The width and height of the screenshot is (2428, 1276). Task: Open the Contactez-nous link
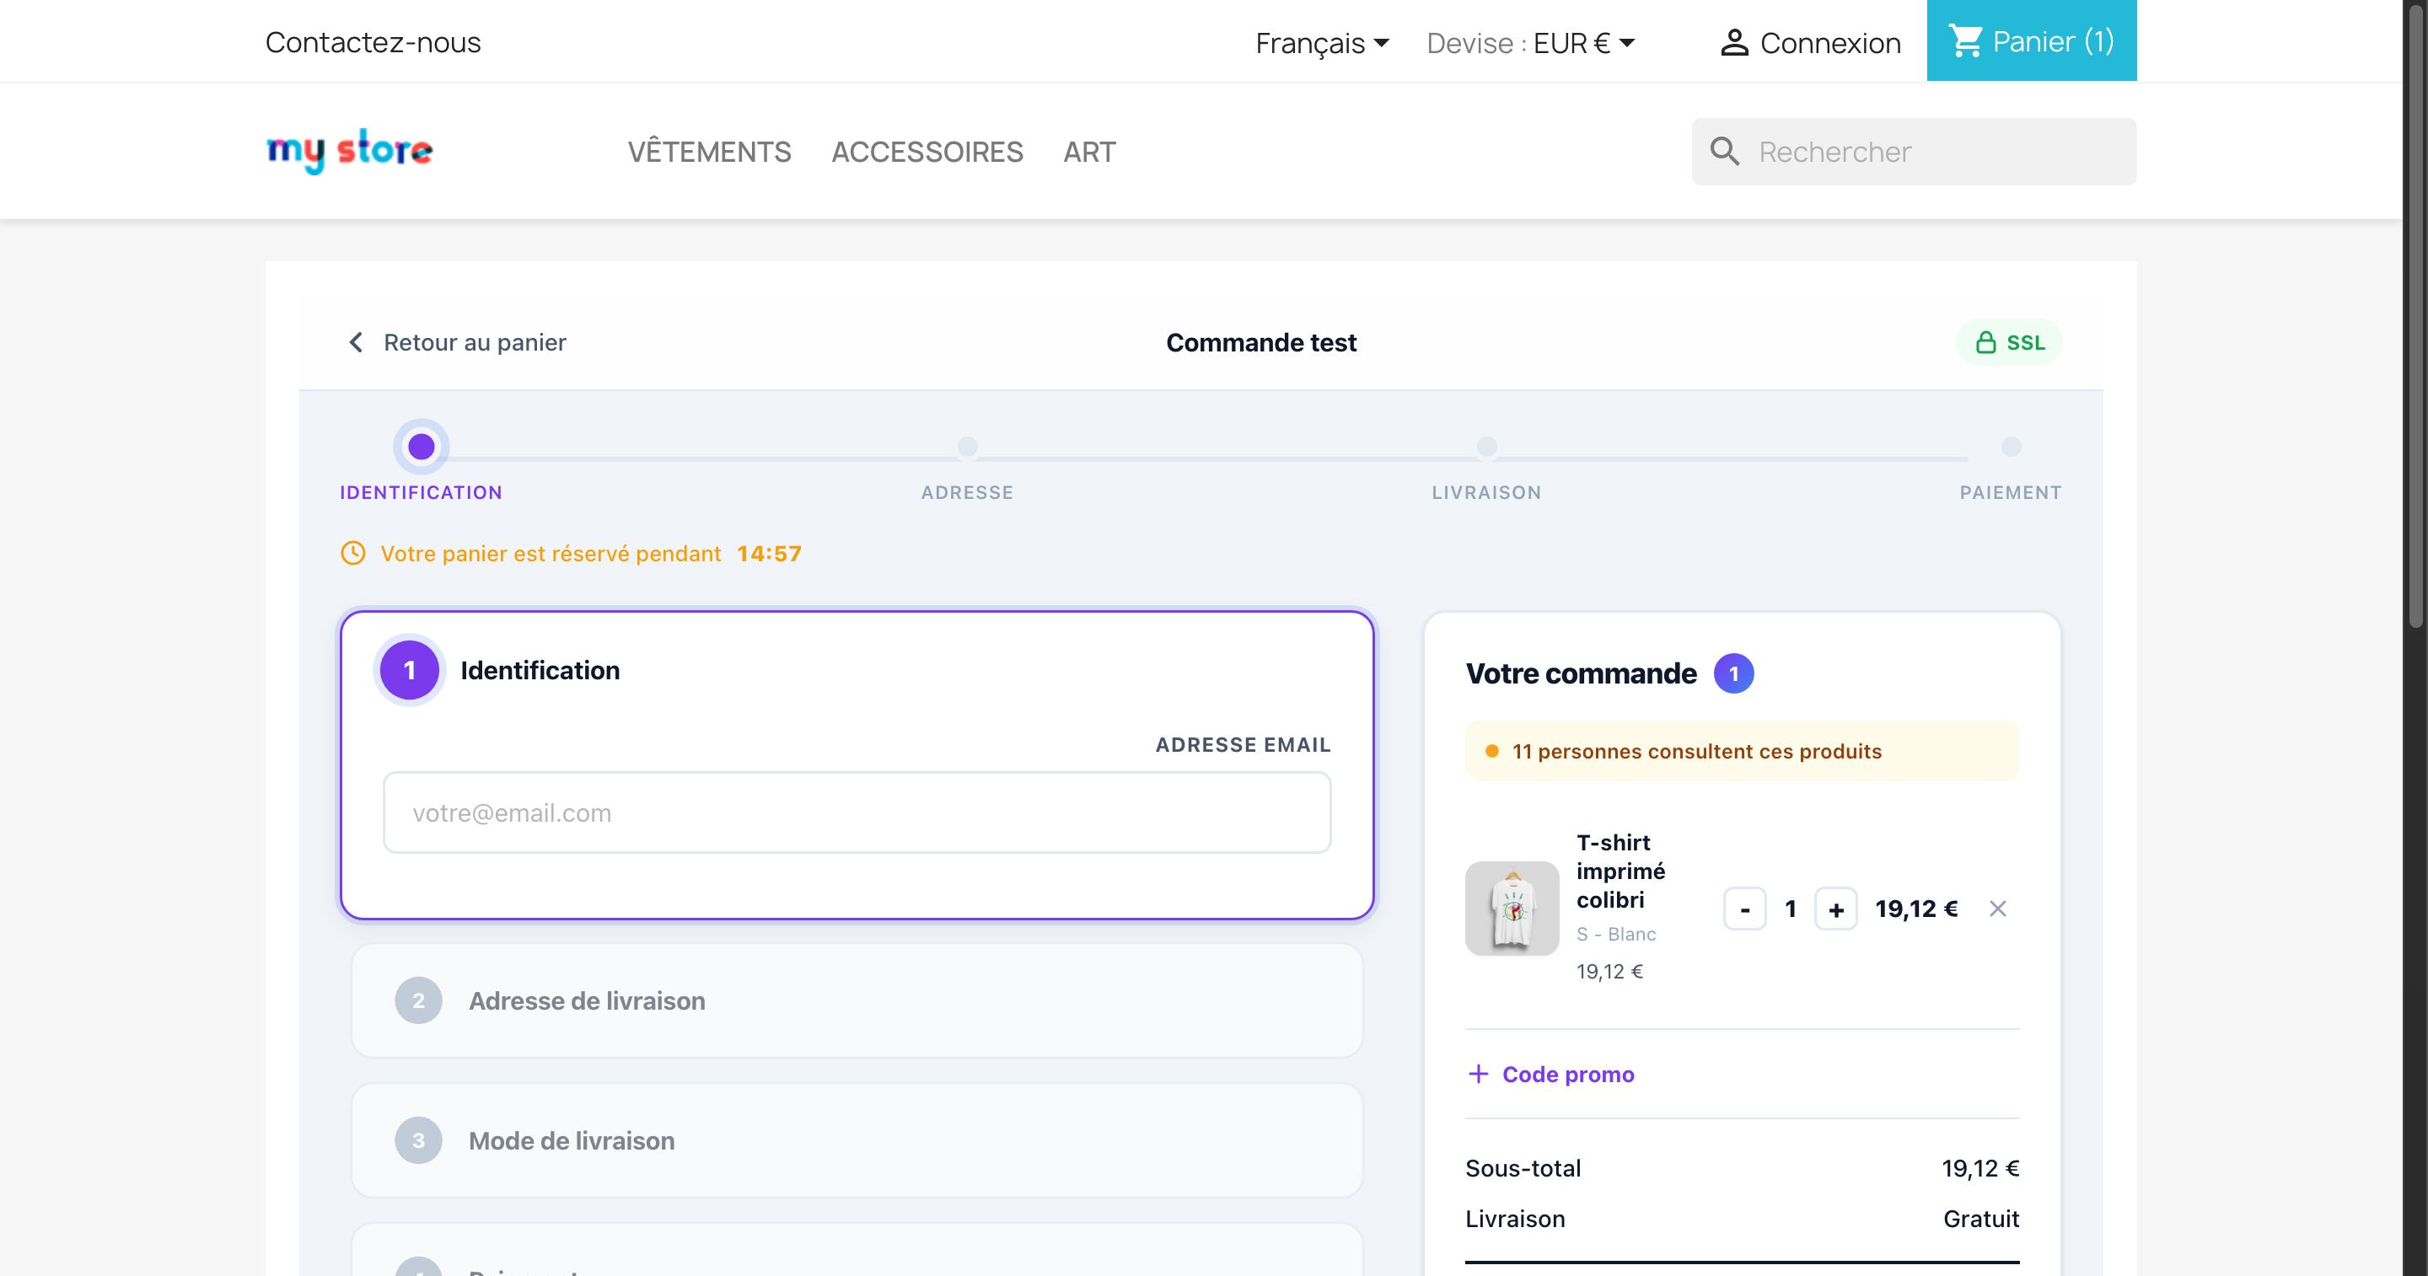(x=373, y=42)
